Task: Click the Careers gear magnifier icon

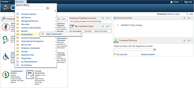Action: coord(5,40)
